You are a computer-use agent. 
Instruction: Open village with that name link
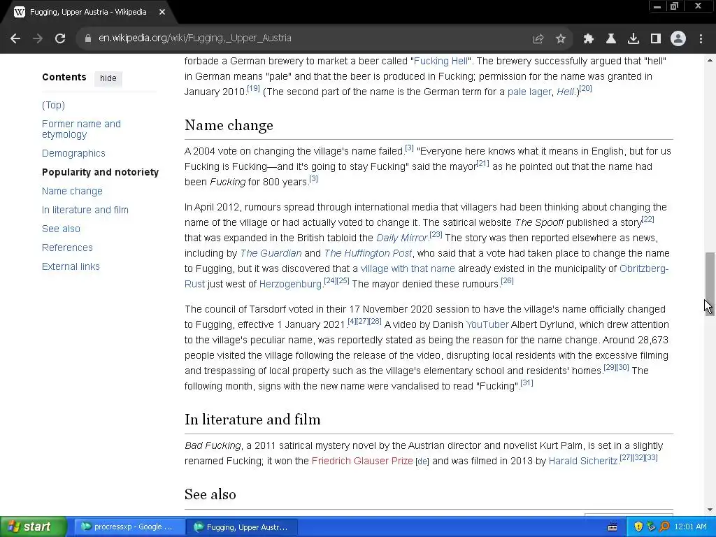tap(408, 268)
